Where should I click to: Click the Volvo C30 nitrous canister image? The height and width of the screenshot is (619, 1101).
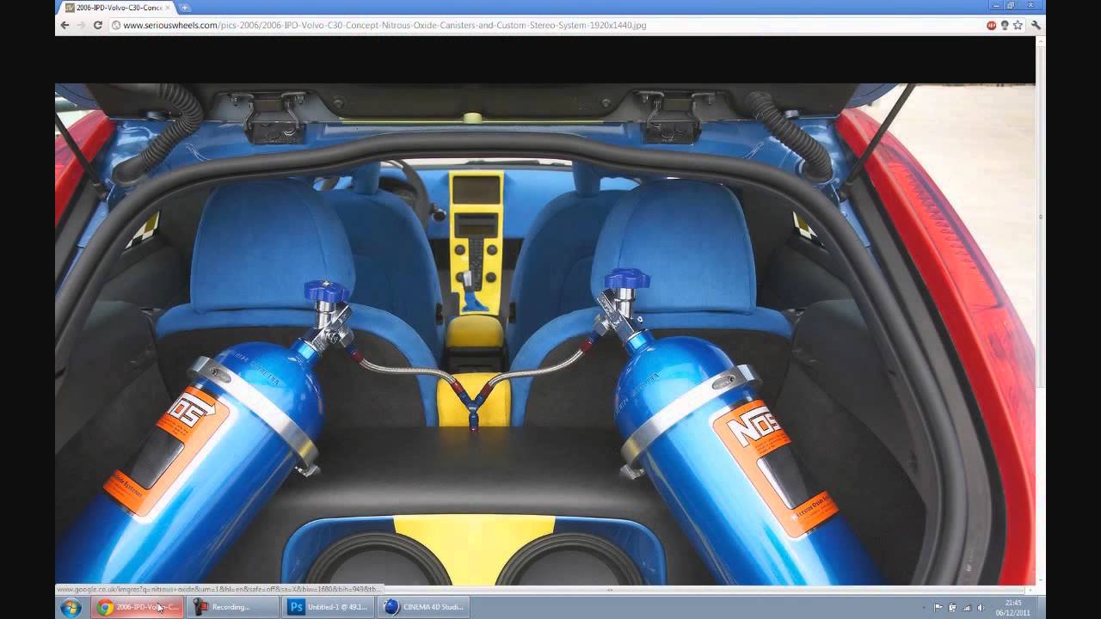(544, 334)
